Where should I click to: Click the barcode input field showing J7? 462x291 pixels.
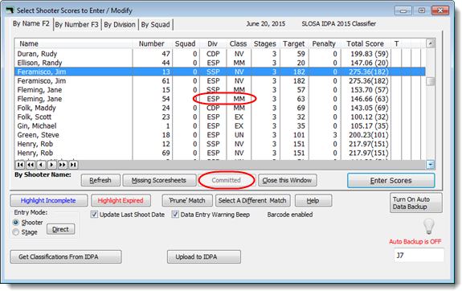[419, 255]
